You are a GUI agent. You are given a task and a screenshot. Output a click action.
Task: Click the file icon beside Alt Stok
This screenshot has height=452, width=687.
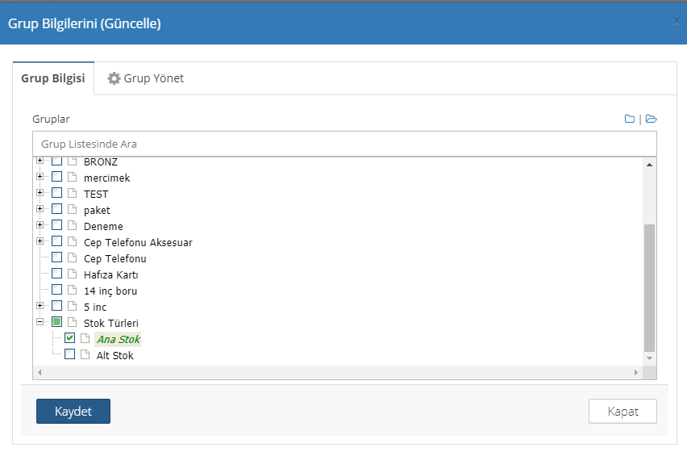[x=85, y=355]
